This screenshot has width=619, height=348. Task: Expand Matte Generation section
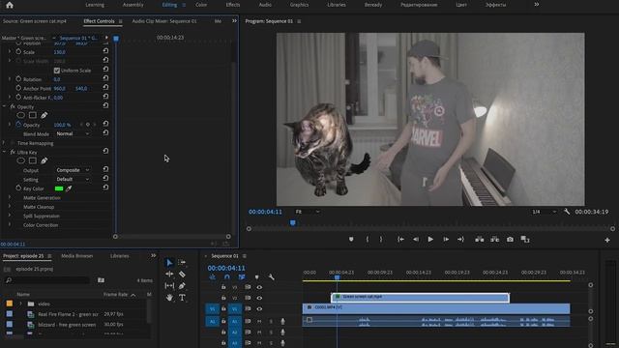tap(10, 197)
